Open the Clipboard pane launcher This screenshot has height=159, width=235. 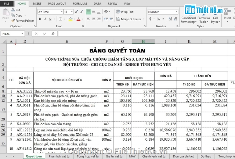tap(35, 26)
